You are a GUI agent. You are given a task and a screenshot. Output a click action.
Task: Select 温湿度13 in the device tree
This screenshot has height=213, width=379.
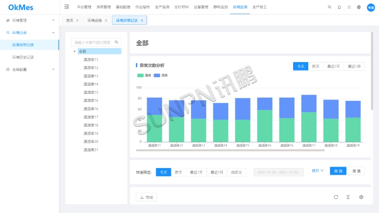(x=91, y=76)
